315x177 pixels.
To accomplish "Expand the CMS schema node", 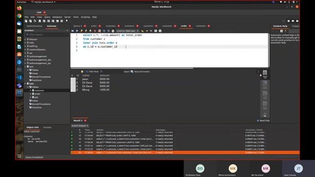I will pos(25,43).
